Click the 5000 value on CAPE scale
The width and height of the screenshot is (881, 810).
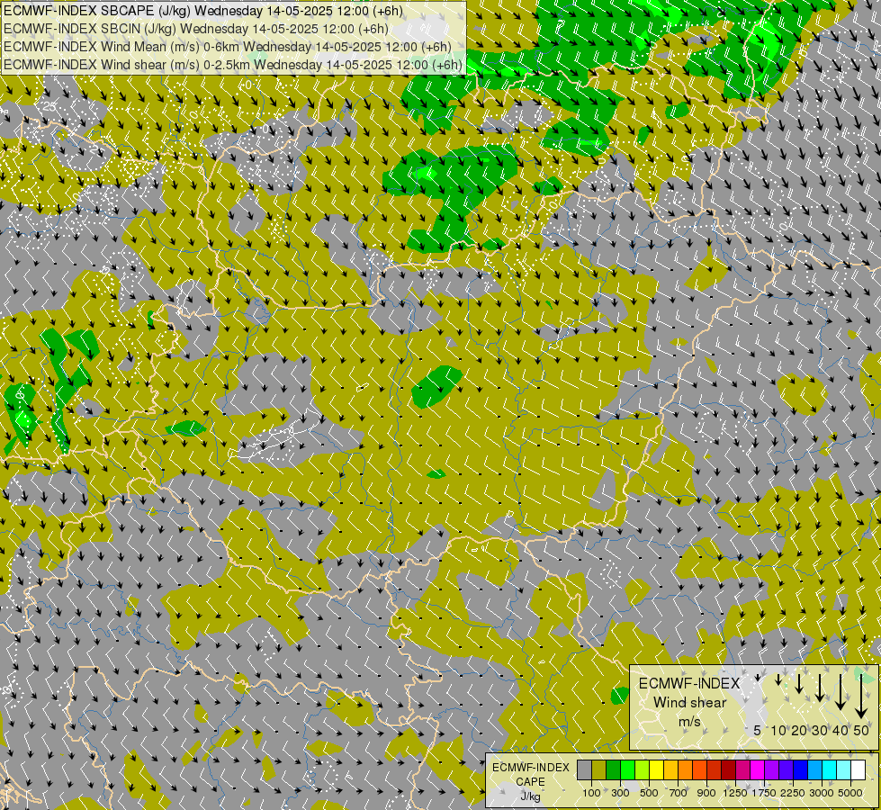pyautogui.click(x=850, y=793)
